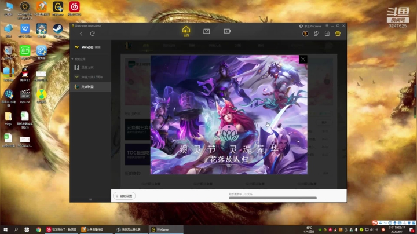Go back with WeGame back arrow
Viewport: 417px width, 234px height.
(81, 34)
